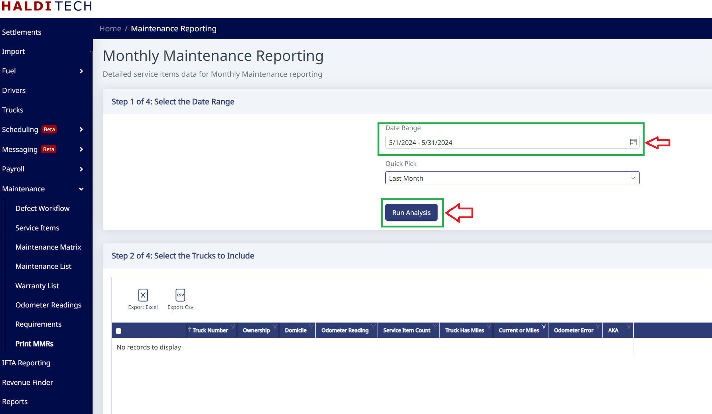Expand the Payroll menu chevron
The image size is (712, 414).
click(x=81, y=169)
